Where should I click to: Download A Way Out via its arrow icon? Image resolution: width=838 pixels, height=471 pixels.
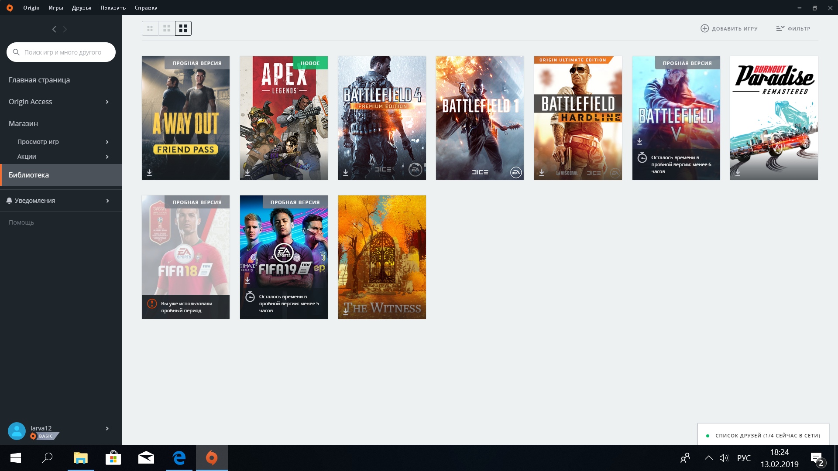[x=149, y=173]
